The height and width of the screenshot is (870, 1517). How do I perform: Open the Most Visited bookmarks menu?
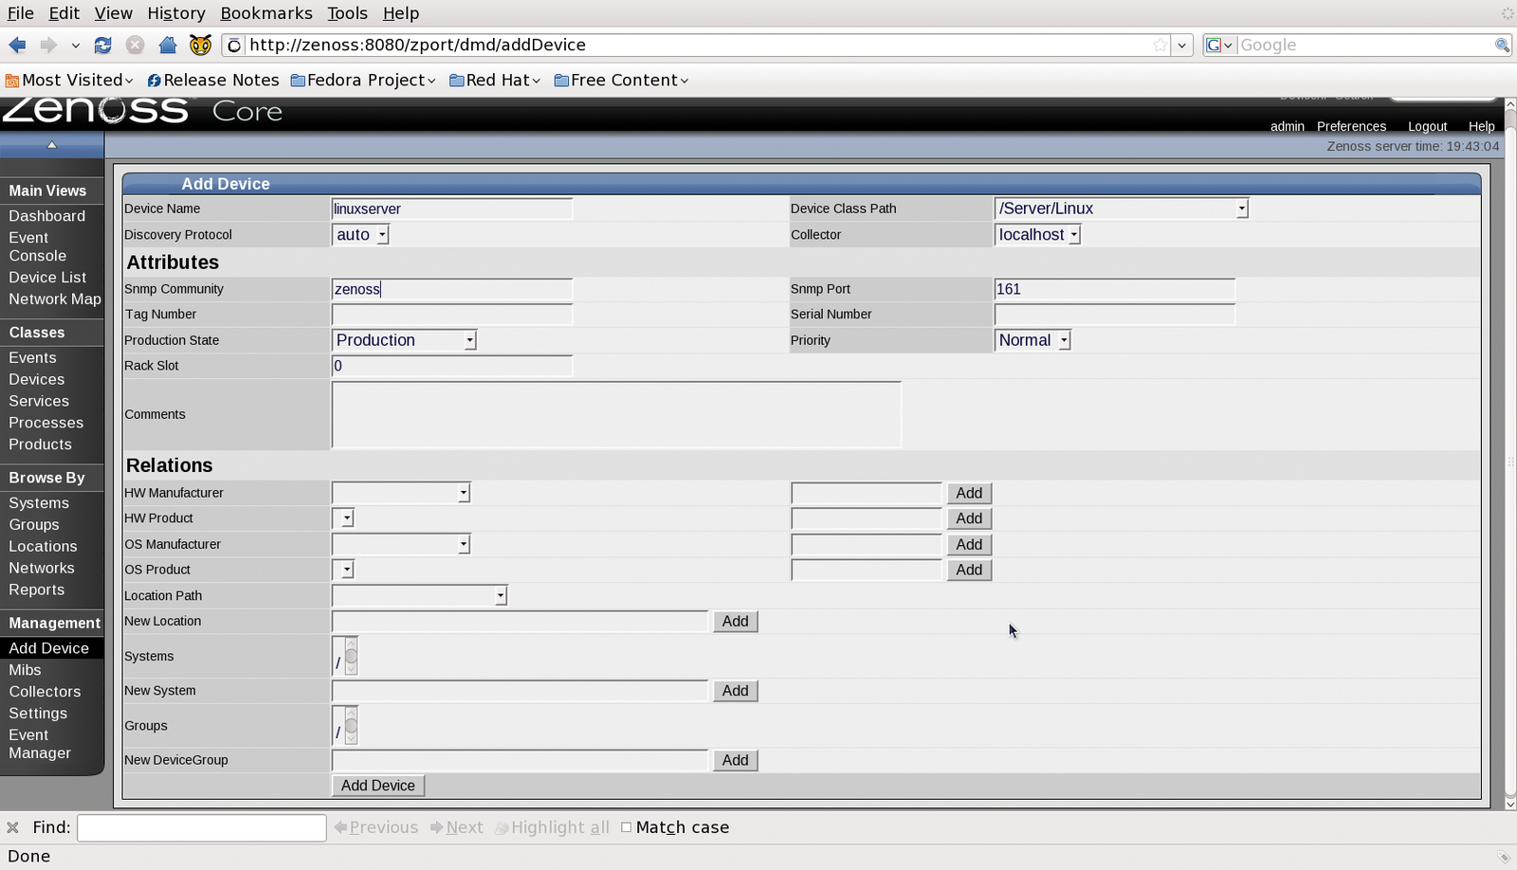coord(69,81)
